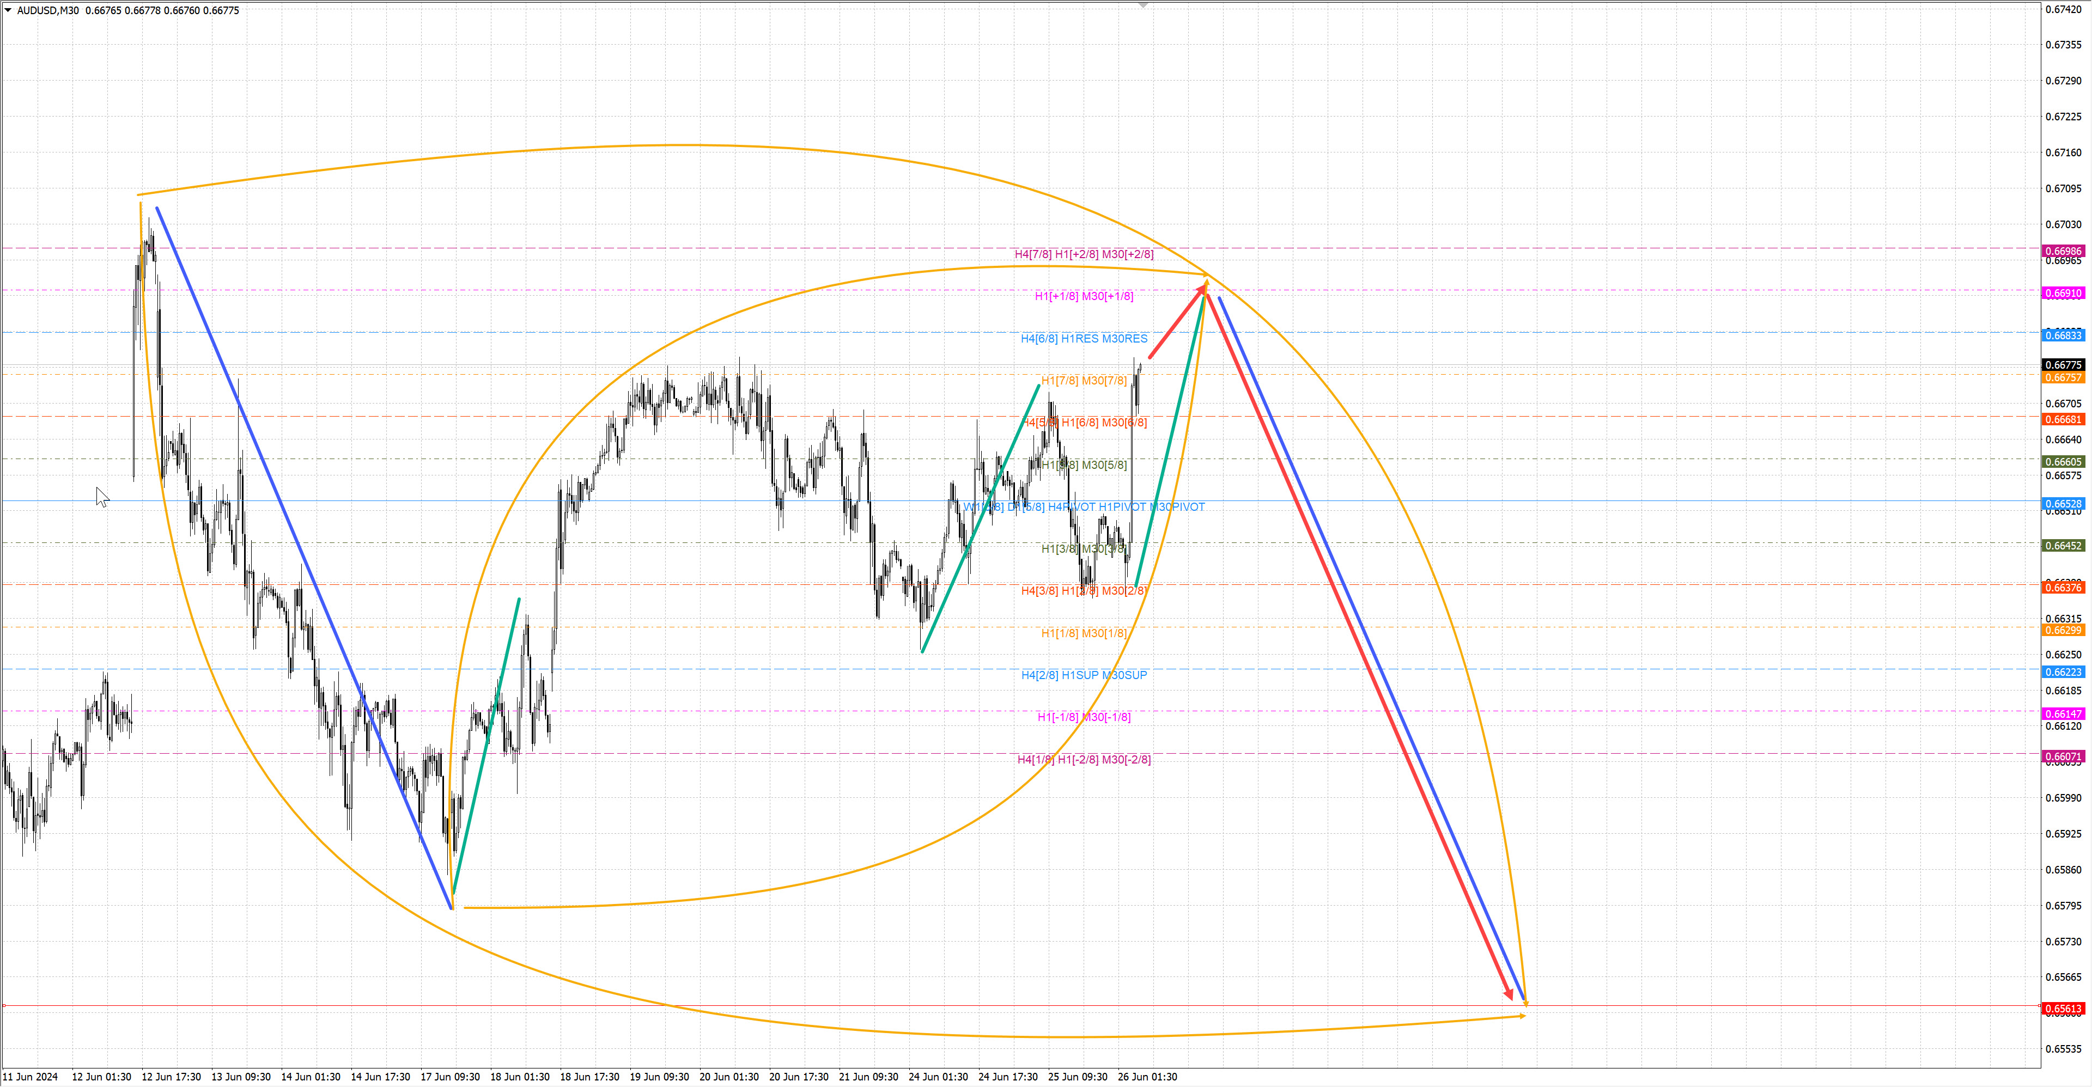
Task: Select the current price label 0.66775
Action: tap(2063, 365)
